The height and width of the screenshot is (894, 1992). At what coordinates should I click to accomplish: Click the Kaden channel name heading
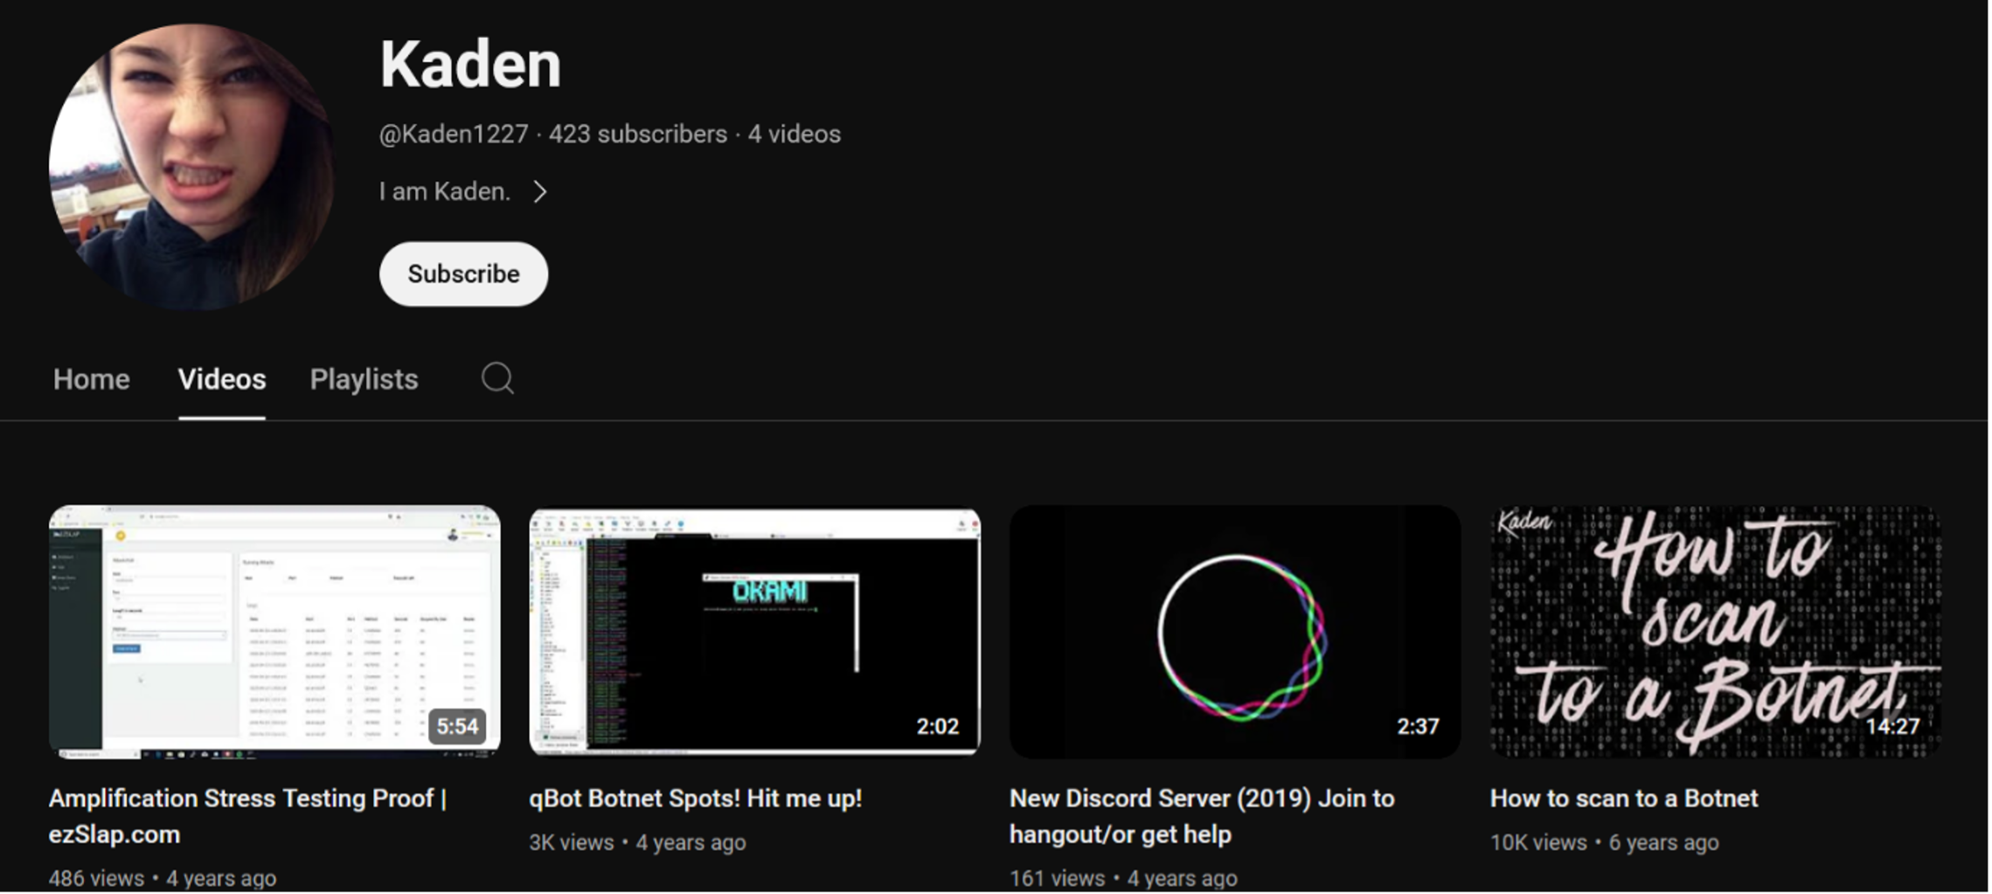pos(470,65)
